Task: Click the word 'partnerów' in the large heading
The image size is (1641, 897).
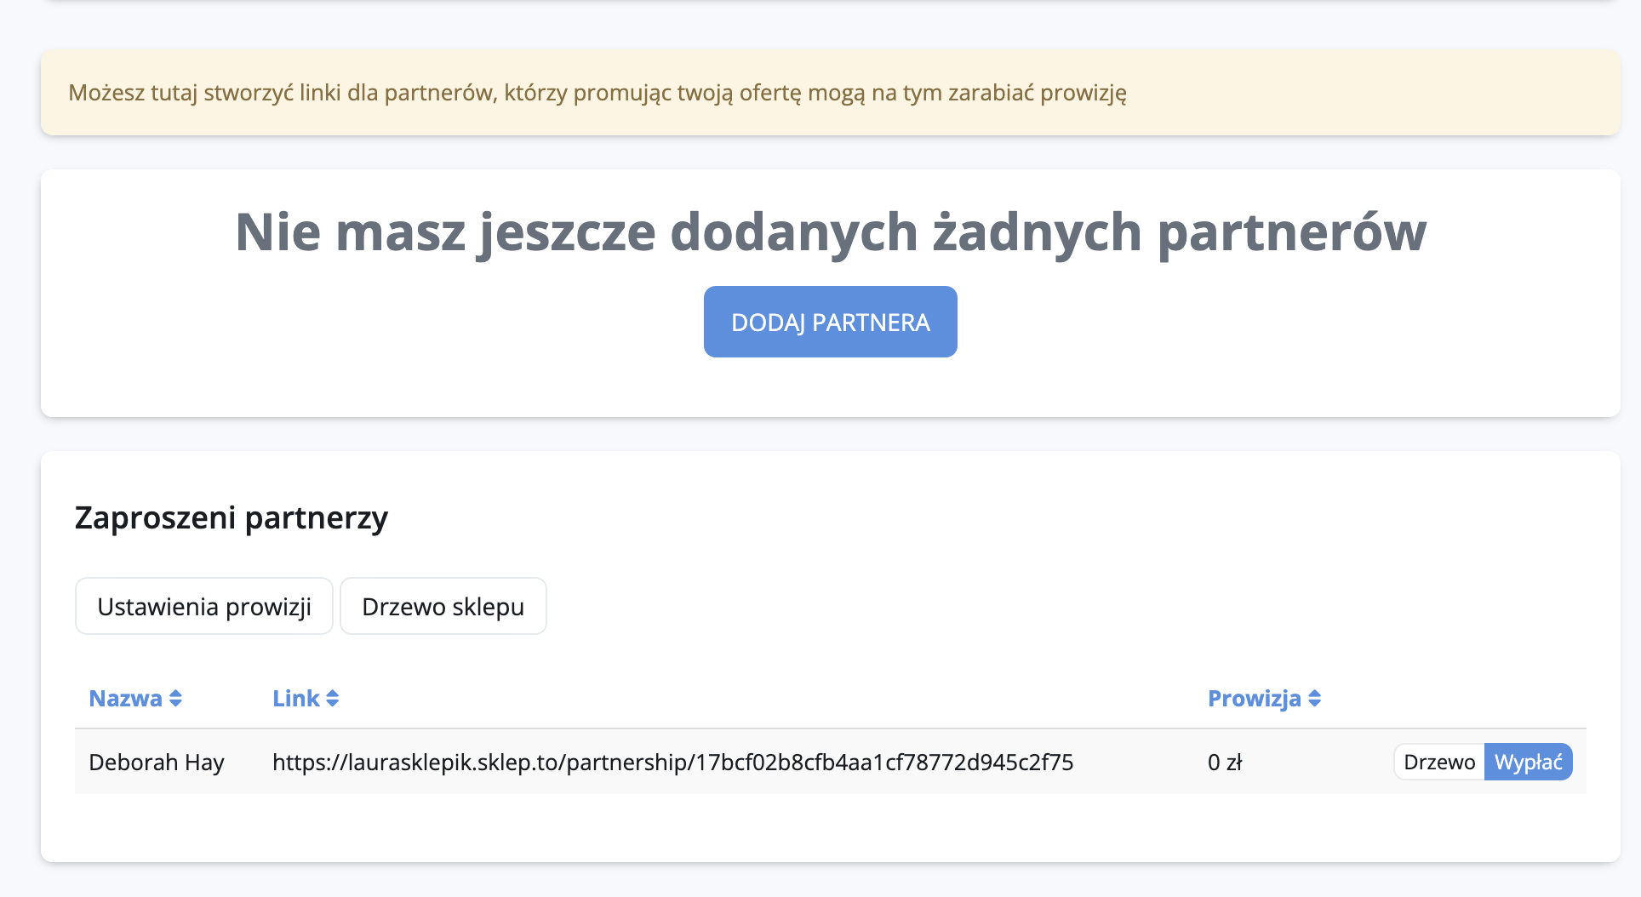Action: coord(1291,232)
